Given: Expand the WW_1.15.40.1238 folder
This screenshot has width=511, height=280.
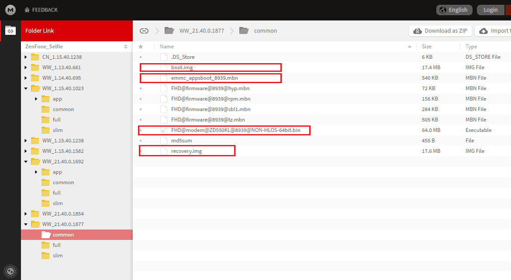Looking at the screenshot, I should tap(26, 141).
